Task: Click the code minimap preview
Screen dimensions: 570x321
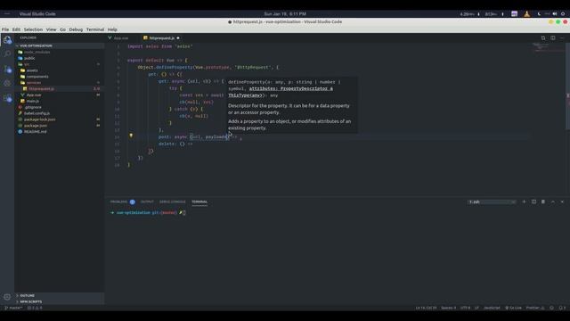Action: [x=549, y=47]
